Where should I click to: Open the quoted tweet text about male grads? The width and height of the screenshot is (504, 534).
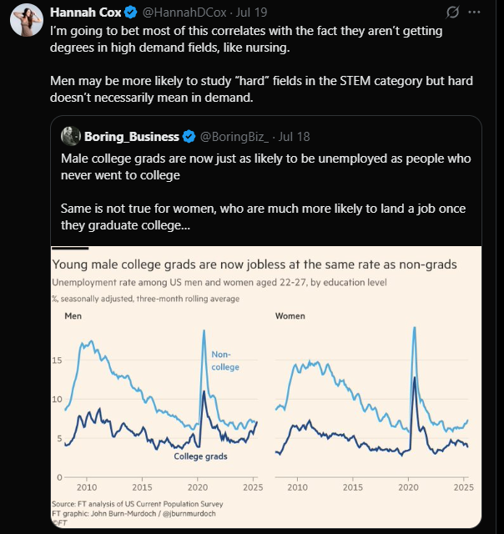[265, 192]
